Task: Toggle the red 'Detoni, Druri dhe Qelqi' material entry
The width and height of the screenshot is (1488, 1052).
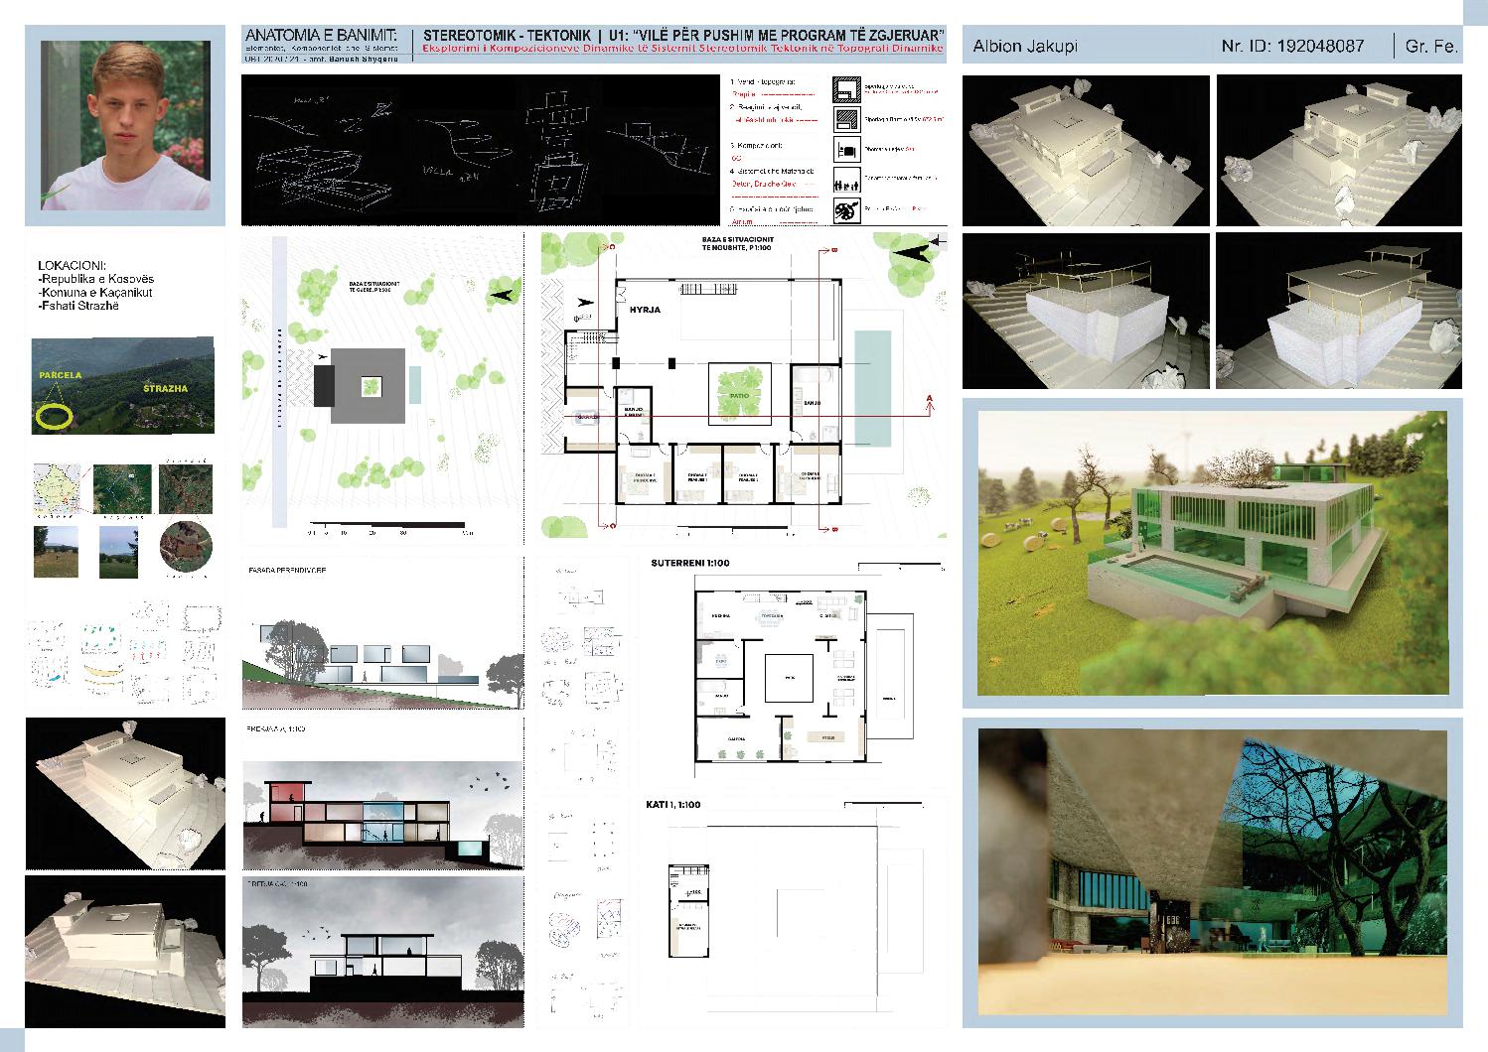Action: point(765,184)
